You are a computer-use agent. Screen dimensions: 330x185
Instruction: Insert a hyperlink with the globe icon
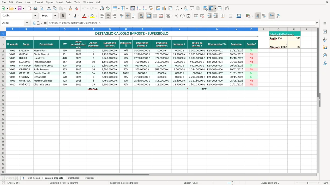pyautogui.click(x=186, y=8)
